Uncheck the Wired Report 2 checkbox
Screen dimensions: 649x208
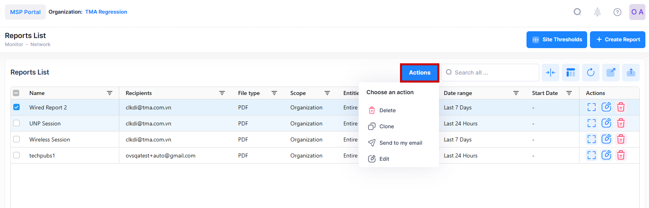(16, 107)
